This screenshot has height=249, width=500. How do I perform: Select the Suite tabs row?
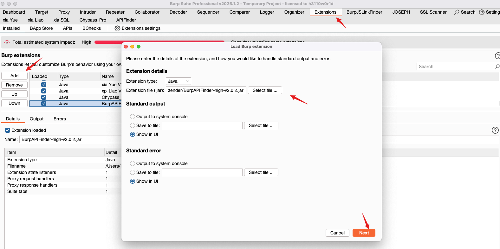(x=63, y=191)
